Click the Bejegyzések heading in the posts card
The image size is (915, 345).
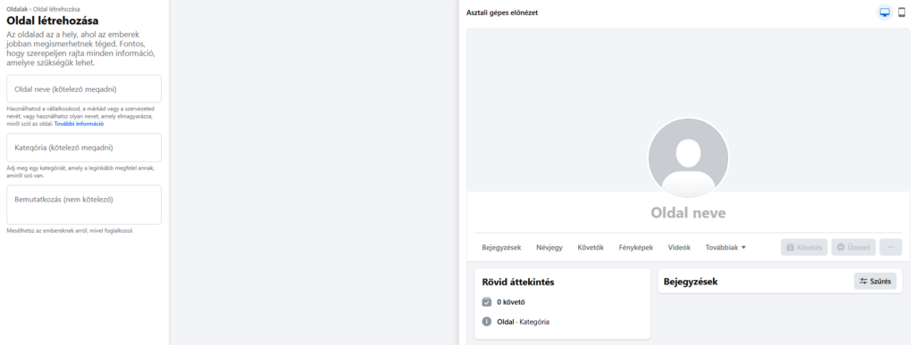point(691,282)
